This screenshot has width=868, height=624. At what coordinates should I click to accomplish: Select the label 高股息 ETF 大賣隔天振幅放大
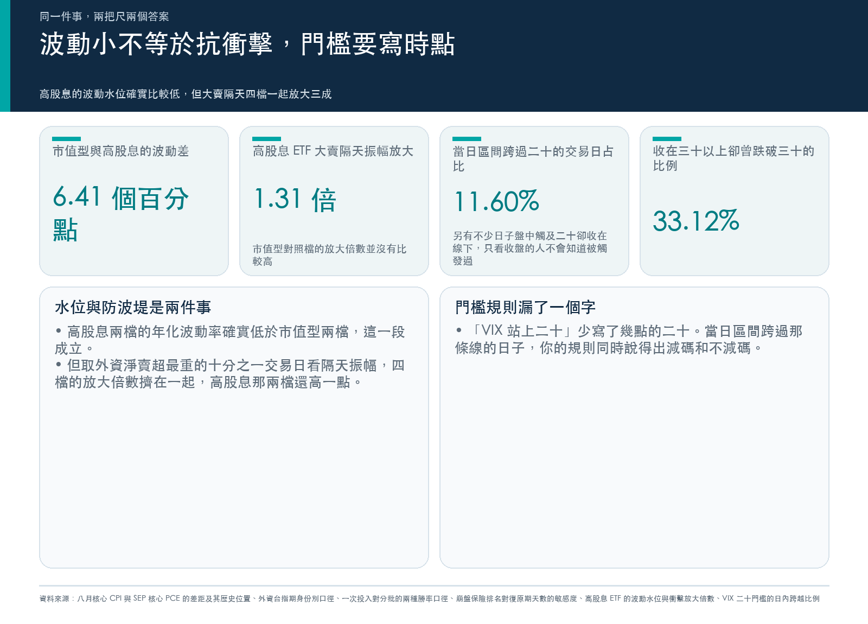[333, 151]
